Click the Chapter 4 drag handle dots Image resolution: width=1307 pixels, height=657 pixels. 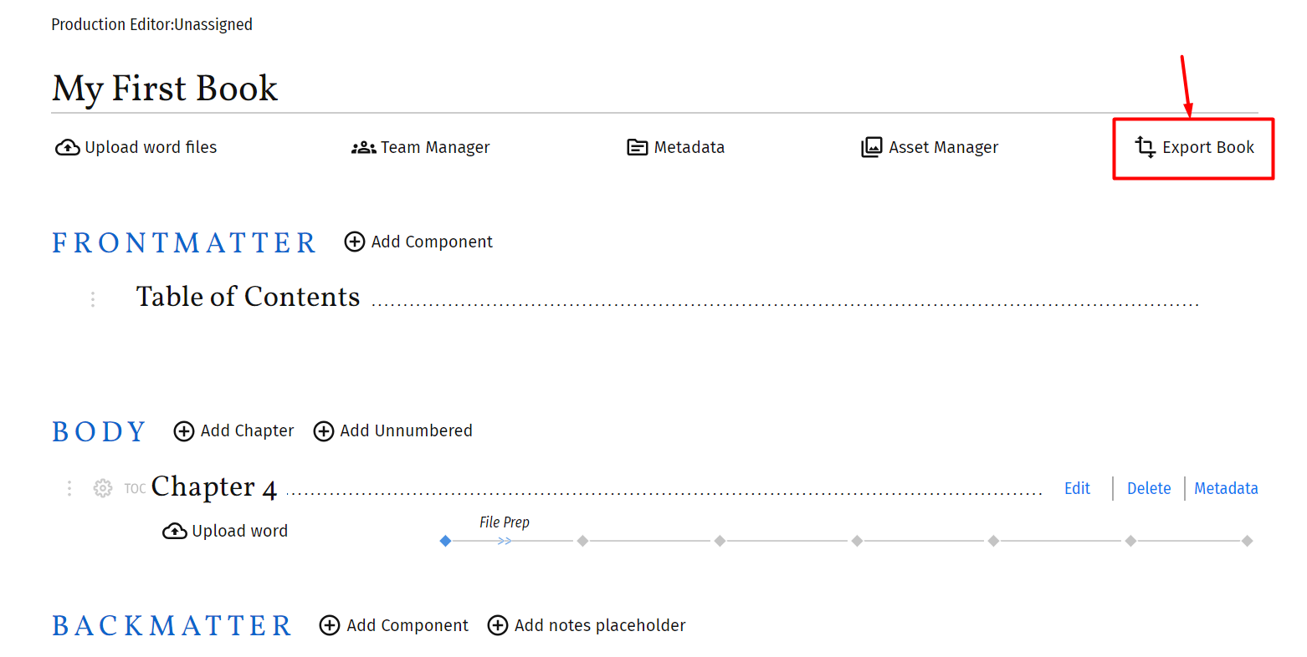click(x=69, y=488)
